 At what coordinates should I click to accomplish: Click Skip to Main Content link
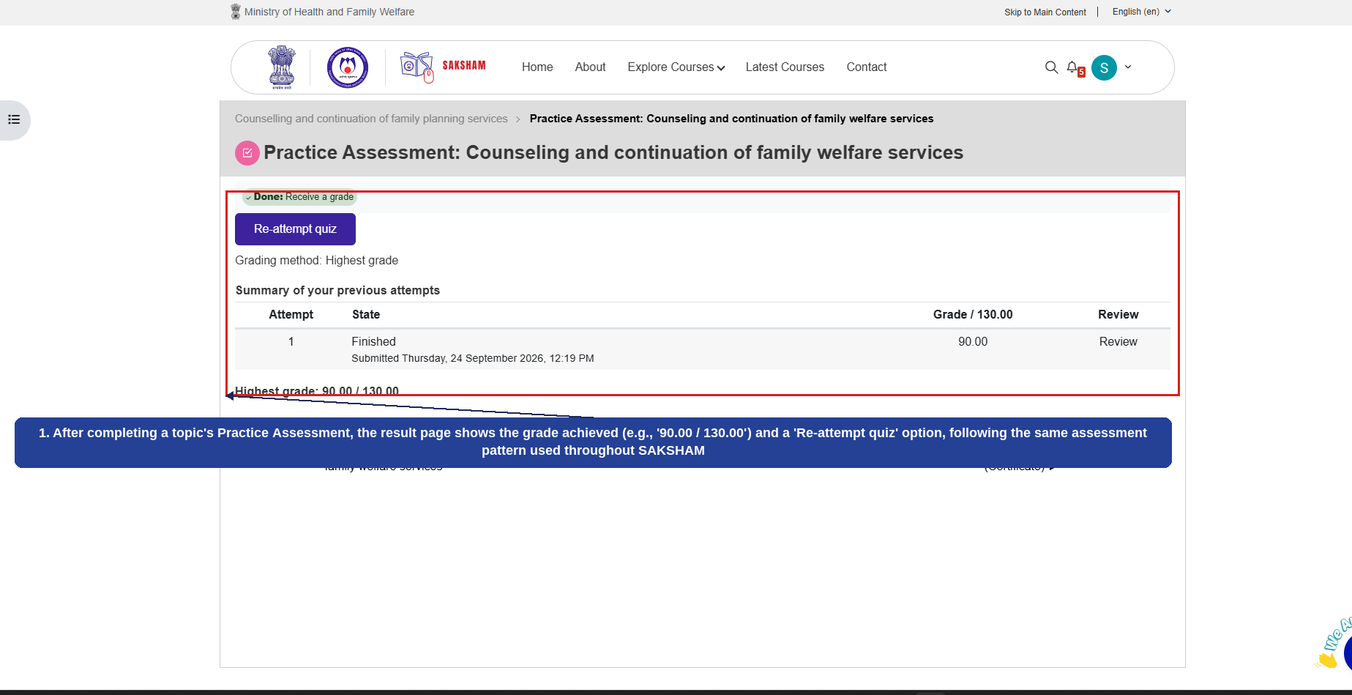pos(1045,12)
